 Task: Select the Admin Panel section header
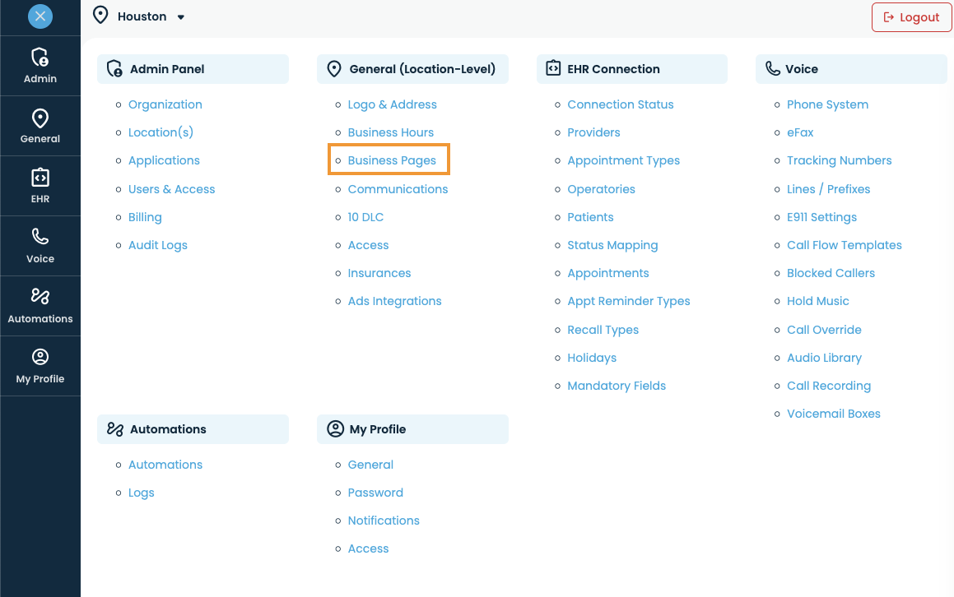[193, 69]
